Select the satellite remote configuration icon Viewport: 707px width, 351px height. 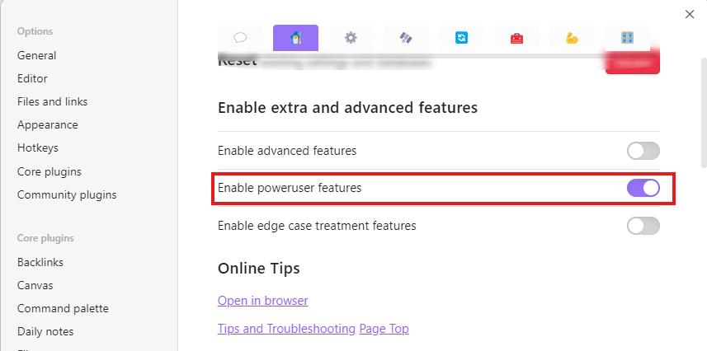click(406, 38)
